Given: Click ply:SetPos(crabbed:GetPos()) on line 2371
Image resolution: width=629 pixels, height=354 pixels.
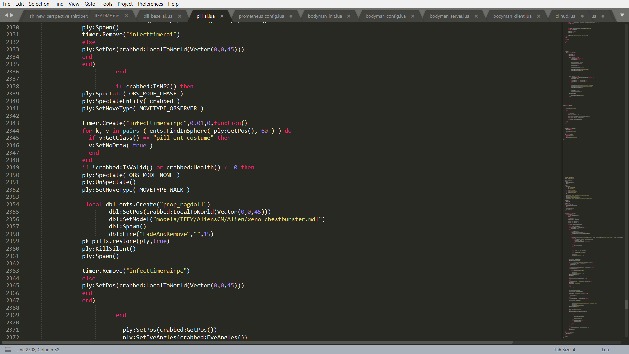Looking at the screenshot, I should (170, 330).
